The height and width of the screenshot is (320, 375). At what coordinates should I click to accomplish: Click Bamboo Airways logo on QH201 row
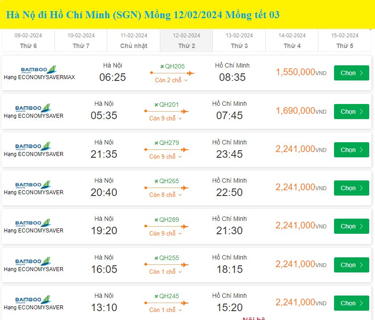pyautogui.click(x=33, y=108)
